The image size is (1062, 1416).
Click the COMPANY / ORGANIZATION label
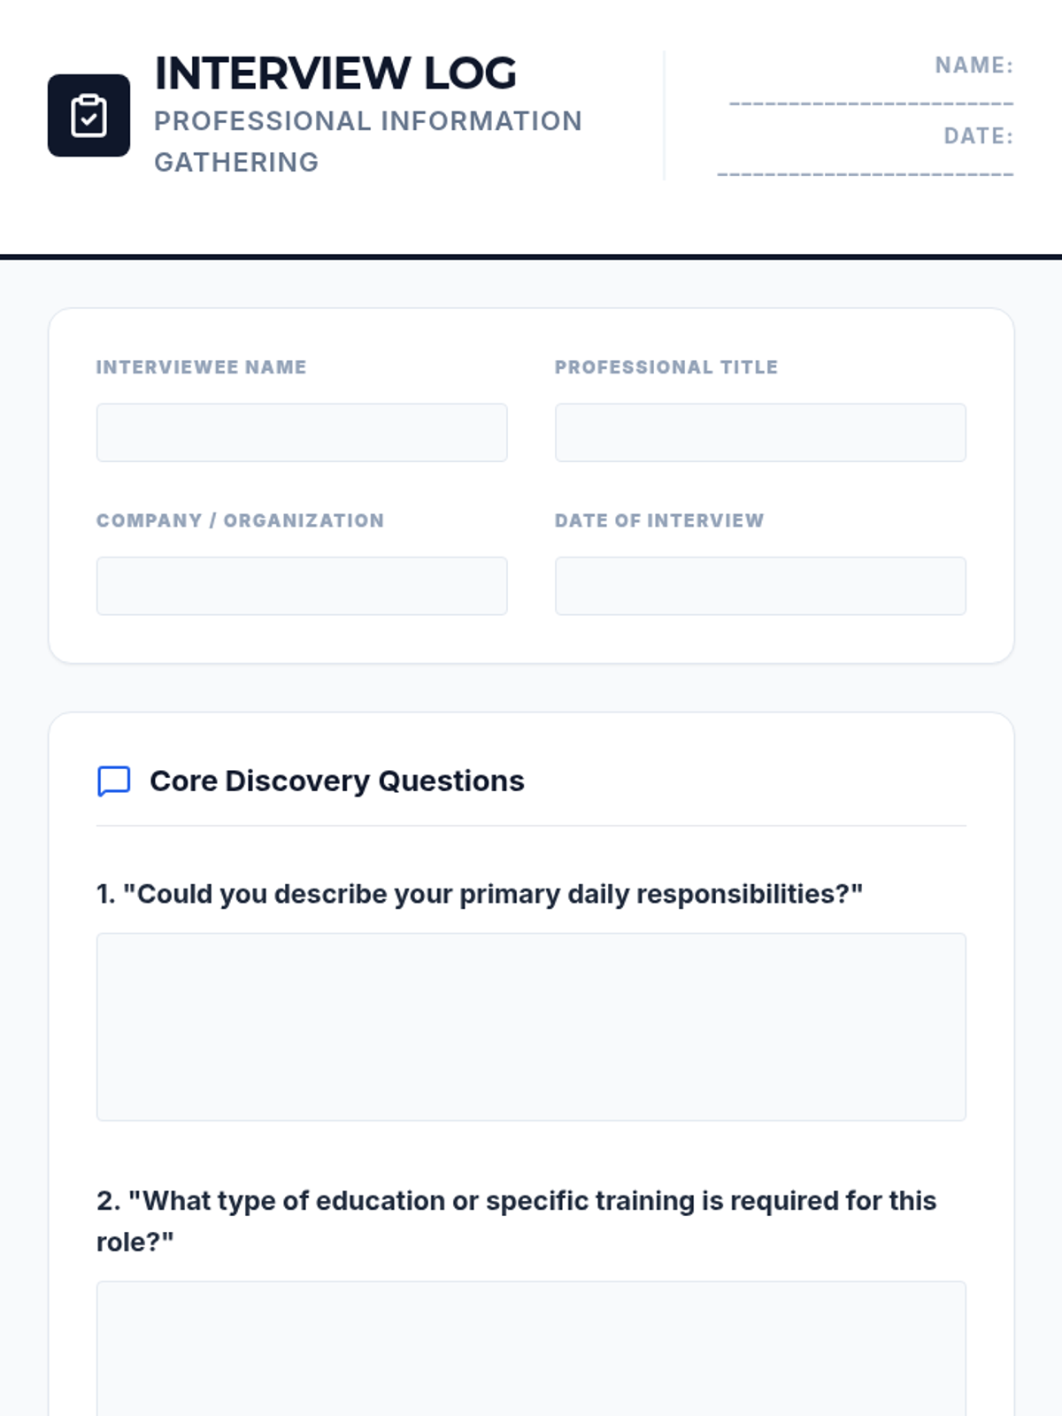240,520
